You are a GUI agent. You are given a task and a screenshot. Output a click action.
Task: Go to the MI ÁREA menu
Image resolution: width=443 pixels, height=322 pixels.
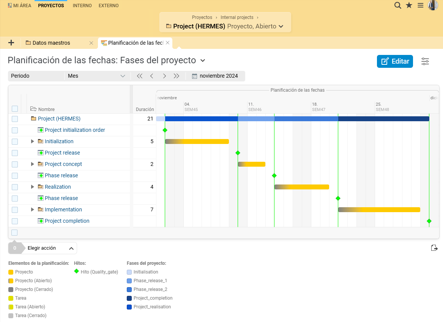pyautogui.click(x=19, y=5)
